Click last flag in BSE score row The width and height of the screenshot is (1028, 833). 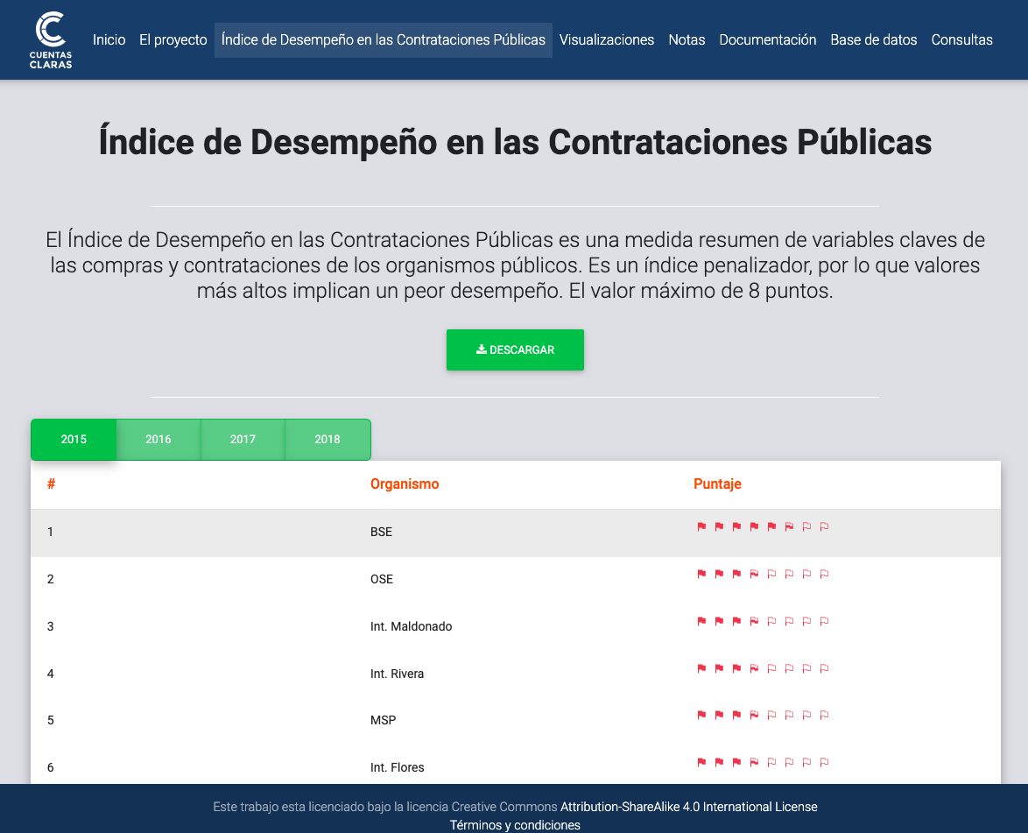(824, 526)
